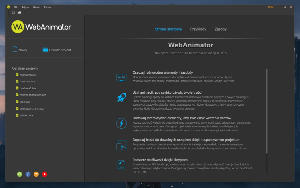The image size is (300, 188).
Task: Click the Otwórz projekt button
Action: click(57, 50)
